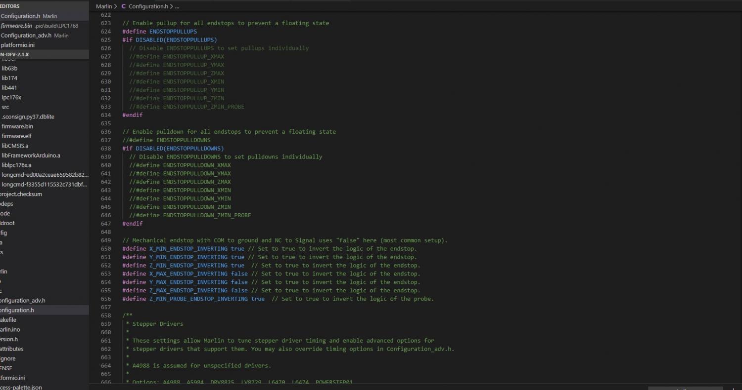Open libFrameworkArduino.a in the explorer
This screenshot has width=742, height=390.
coord(31,156)
